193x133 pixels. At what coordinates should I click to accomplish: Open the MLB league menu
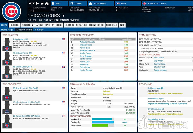tap(128, 4)
